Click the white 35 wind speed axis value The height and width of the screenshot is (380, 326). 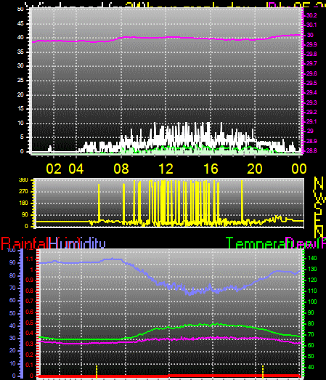[x=20, y=52]
